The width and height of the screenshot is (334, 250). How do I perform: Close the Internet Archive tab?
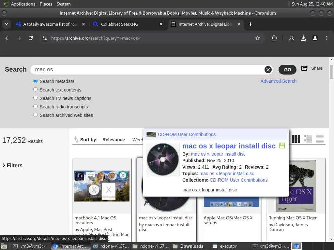(239, 24)
